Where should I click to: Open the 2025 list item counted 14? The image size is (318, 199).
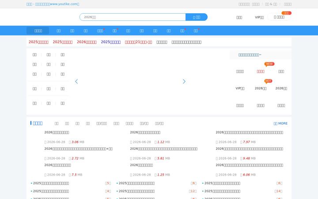coord(222,191)
